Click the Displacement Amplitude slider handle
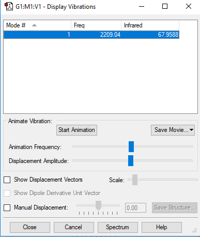This screenshot has height=237, width=200. coord(131,160)
